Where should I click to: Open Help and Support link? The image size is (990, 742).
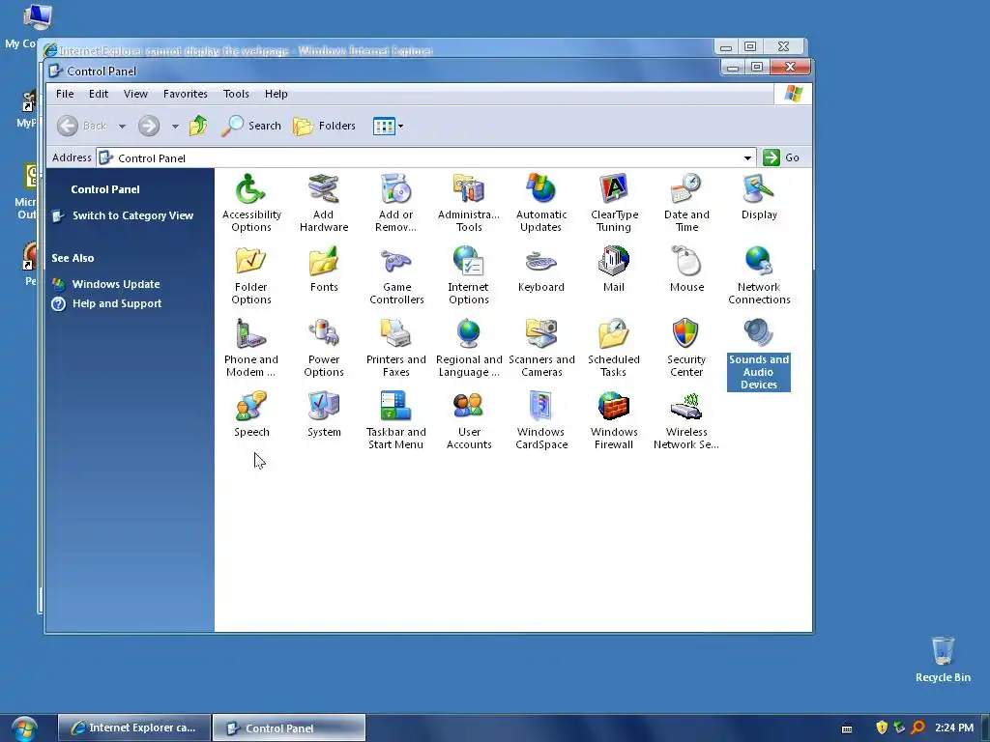(117, 303)
